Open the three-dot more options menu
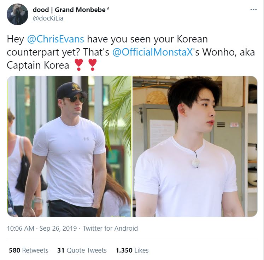Viewport: 264px width, 260px height. 253,10
